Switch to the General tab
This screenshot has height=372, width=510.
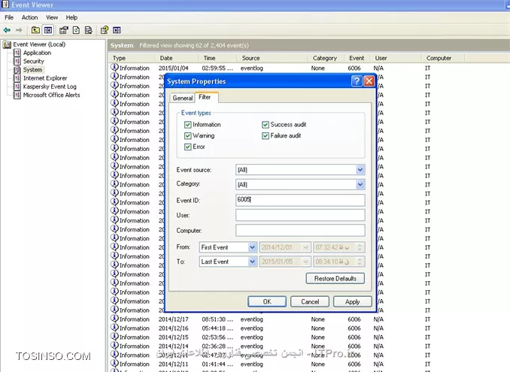[182, 98]
